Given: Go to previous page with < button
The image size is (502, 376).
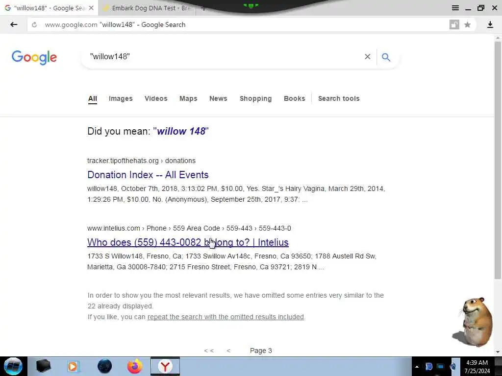Looking at the screenshot, I should pyautogui.click(x=228, y=351).
